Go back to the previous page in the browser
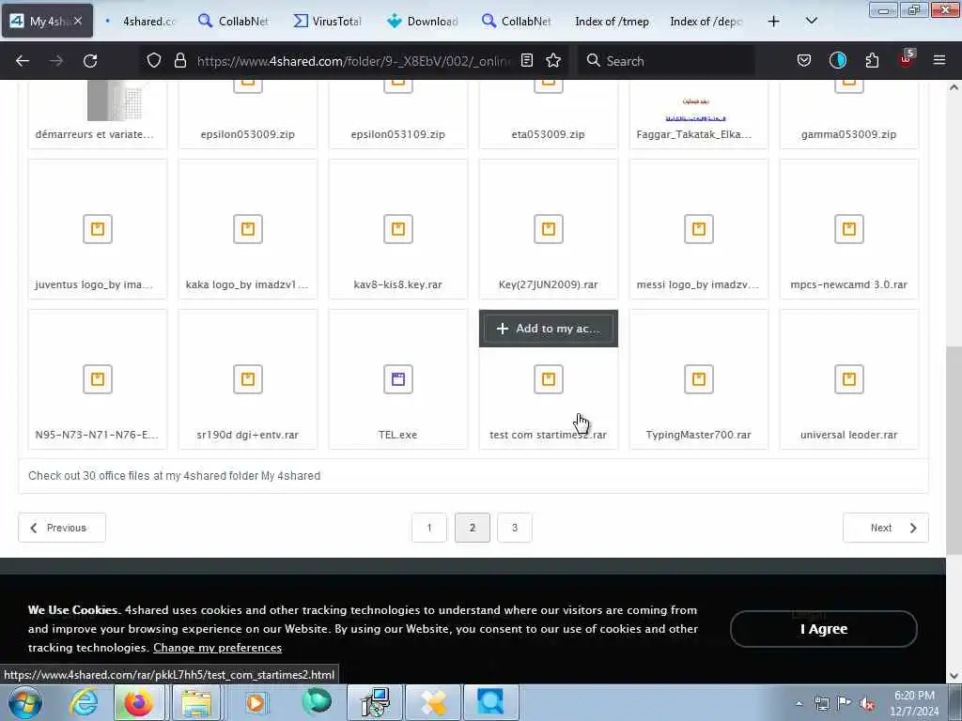962x721 pixels. pyautogui.click(x=23, y=61)
